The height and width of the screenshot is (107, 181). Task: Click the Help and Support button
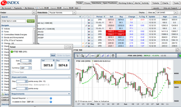(x=170, y=8)
